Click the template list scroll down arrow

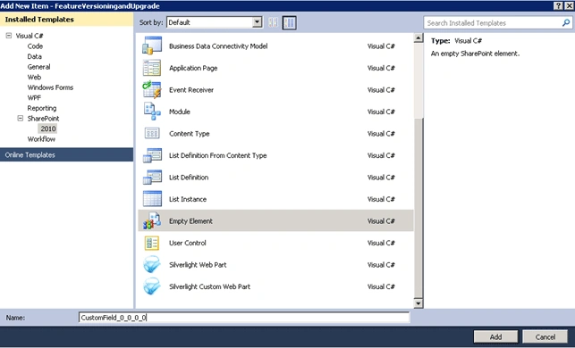[x=418, y=303]
